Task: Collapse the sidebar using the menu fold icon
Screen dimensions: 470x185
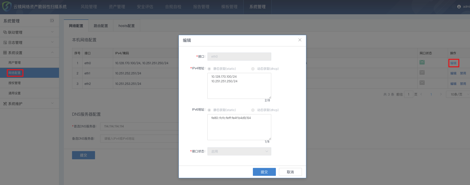Action: (52, 21)
